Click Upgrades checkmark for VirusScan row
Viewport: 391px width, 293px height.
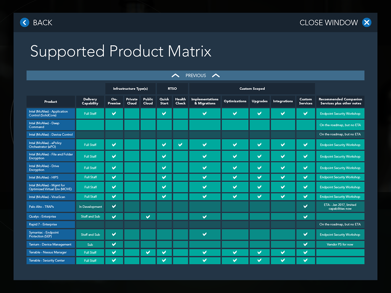[x=259, y=196]
